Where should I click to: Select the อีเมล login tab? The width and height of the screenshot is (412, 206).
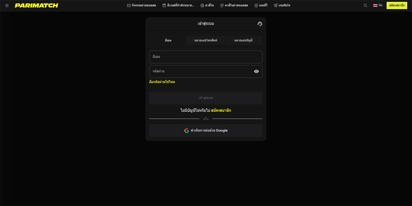168,41
